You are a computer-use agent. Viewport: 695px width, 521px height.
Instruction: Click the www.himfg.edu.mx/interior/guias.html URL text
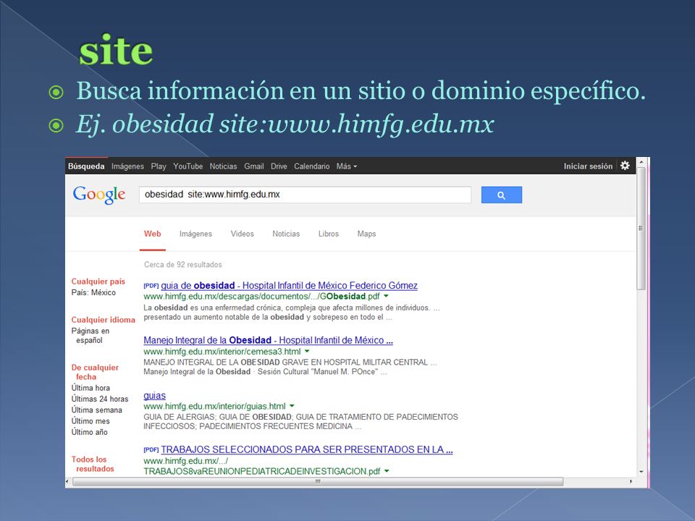[x=214, y=406]
